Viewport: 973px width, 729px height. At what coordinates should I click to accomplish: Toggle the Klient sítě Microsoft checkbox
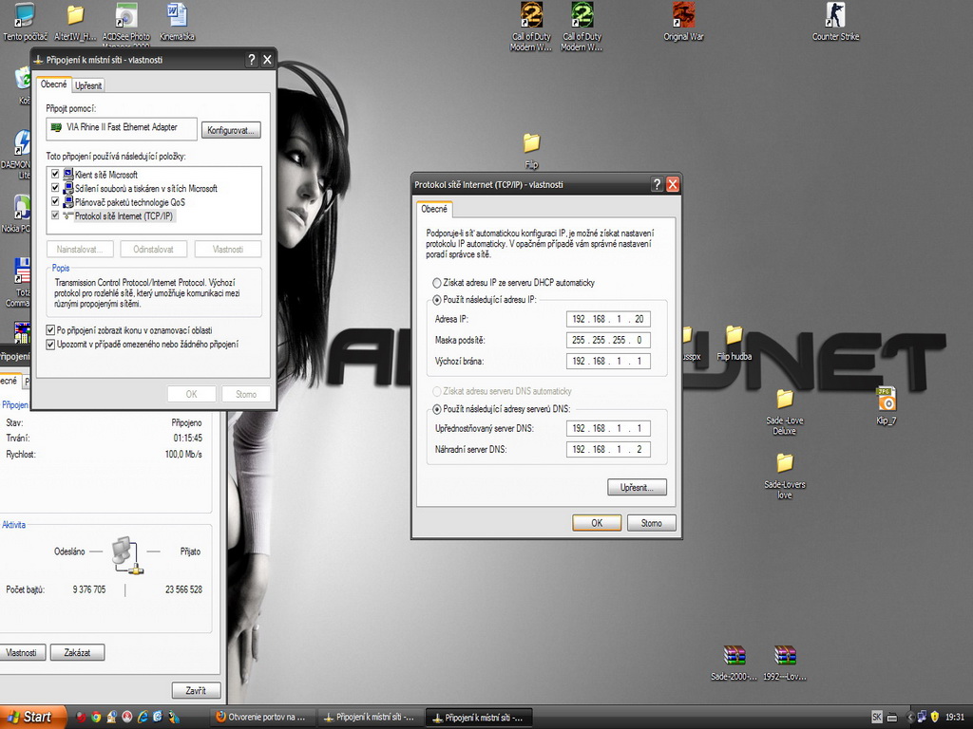(x=55, y=175)
